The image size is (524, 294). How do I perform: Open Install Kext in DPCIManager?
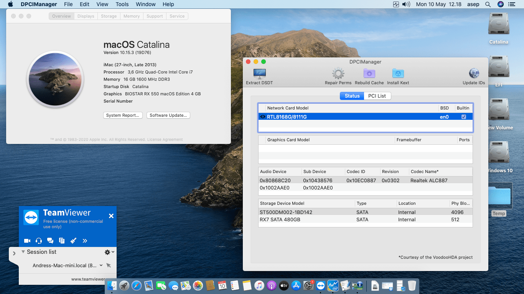pos(398,76)
